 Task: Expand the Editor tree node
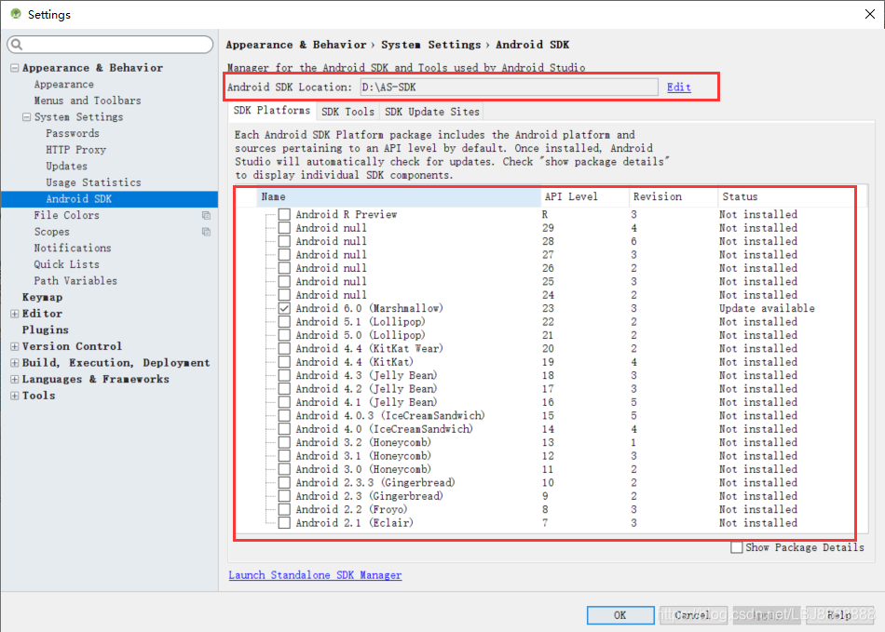point(15,314)
